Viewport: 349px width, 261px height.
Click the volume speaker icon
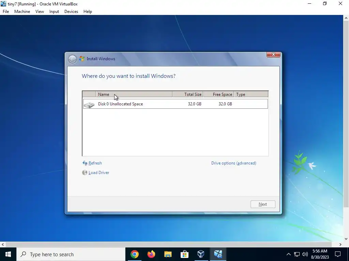(x=305, y=254)
